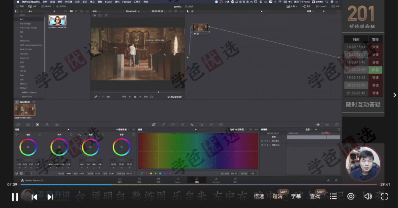
Task: Reset the Offset color wheel
Action: [x=134, y=135]
